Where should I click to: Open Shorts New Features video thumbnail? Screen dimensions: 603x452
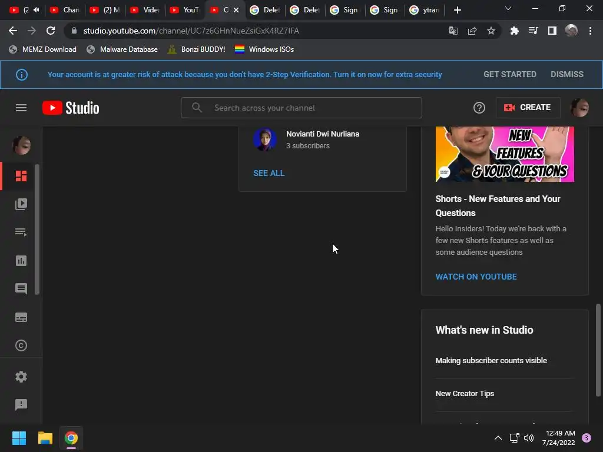pyautogui.click(x=505, y=154)
